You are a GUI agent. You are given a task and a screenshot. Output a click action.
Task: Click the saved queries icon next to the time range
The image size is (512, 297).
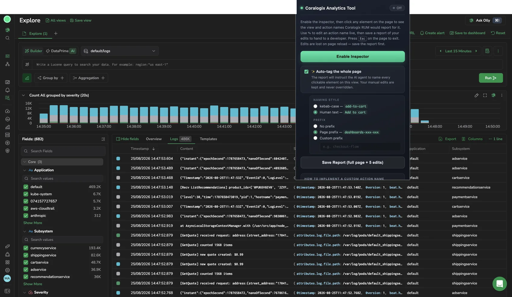(487, 51)
